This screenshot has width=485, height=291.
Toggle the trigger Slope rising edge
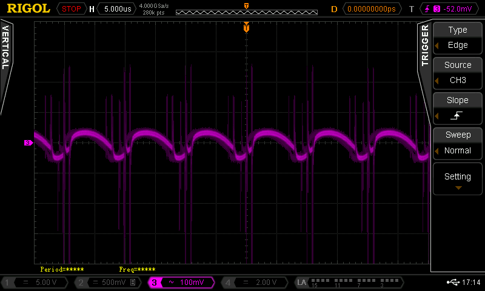pyautogui.click(x=458, y=109)
